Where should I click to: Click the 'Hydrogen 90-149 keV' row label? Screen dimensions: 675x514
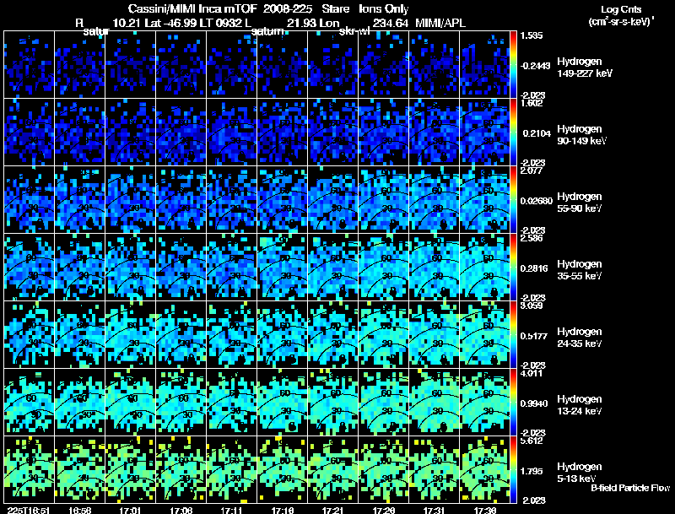click(x=581, y=135)
